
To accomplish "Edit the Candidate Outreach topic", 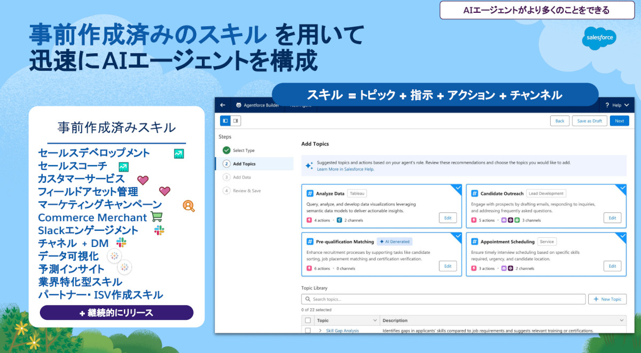I will [x=612, y=218].
